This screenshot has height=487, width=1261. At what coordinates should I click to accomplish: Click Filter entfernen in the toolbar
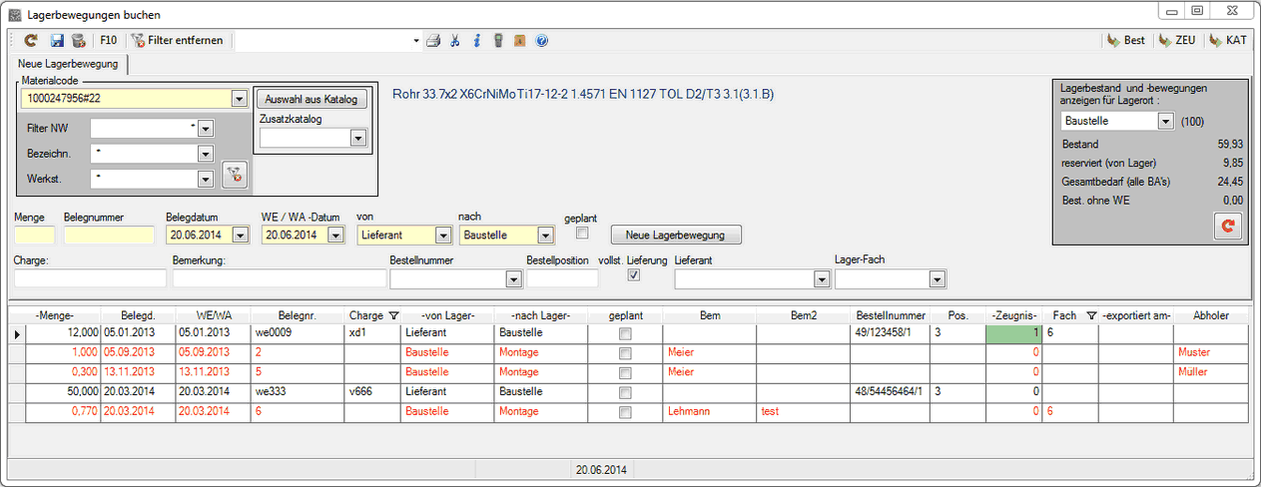pyautogui.click(x=177, y=41)
